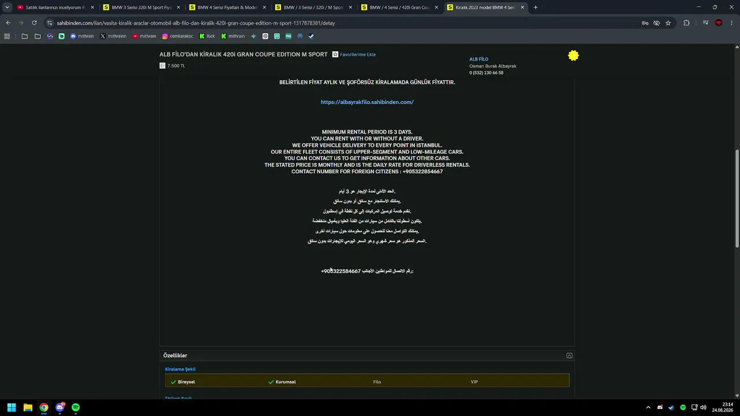This screenshot has width=740, height=416.
Task: Open the first bookmarks folder
Action: (x=24, y=36)
